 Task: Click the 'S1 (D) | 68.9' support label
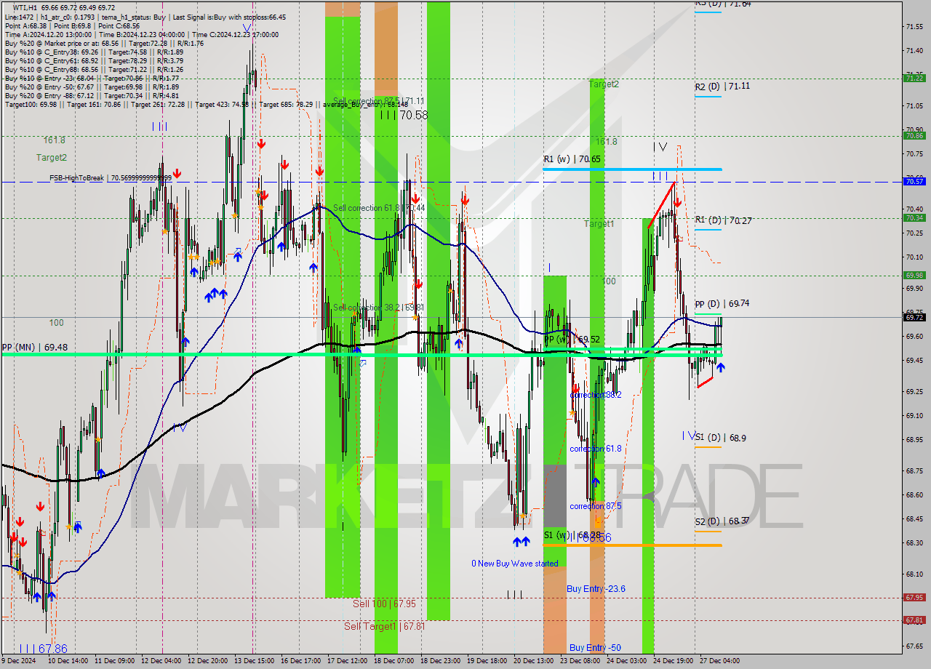point(720,437)
